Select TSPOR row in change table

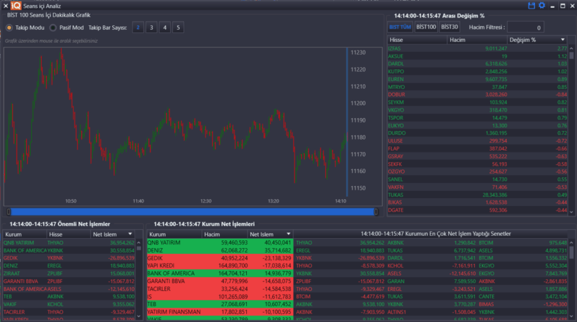(x=478, y=118)
